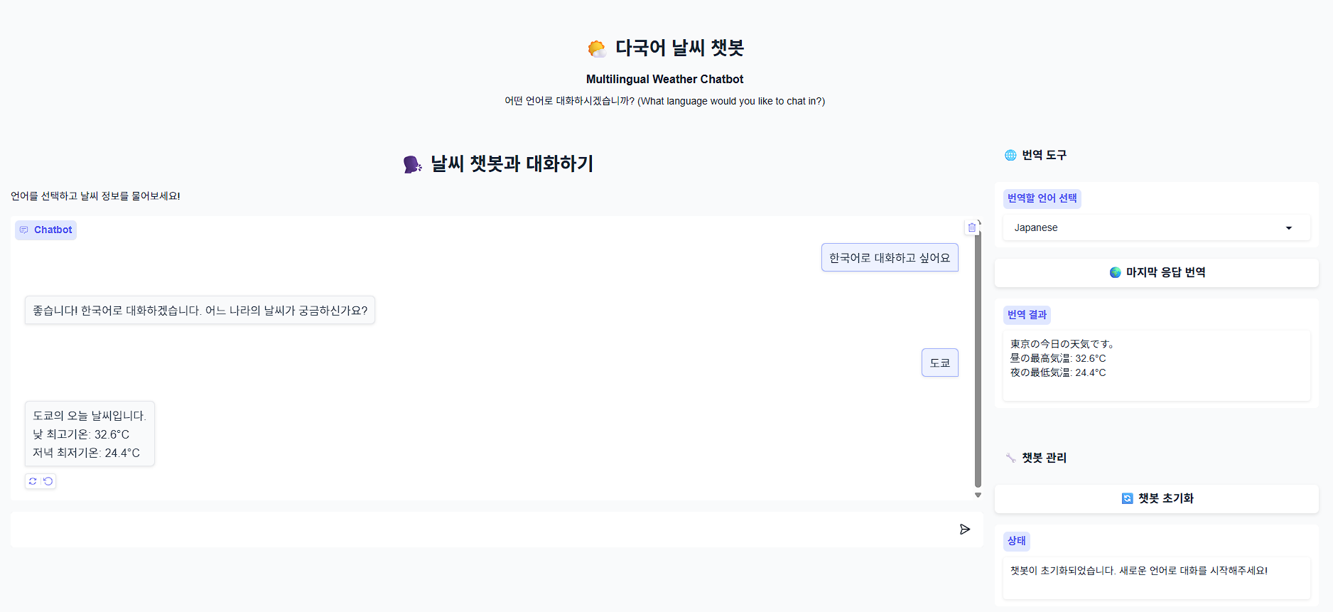Click the retry icon under the last response
This screenshot has width=1333, height=612.
pos(33,481)
